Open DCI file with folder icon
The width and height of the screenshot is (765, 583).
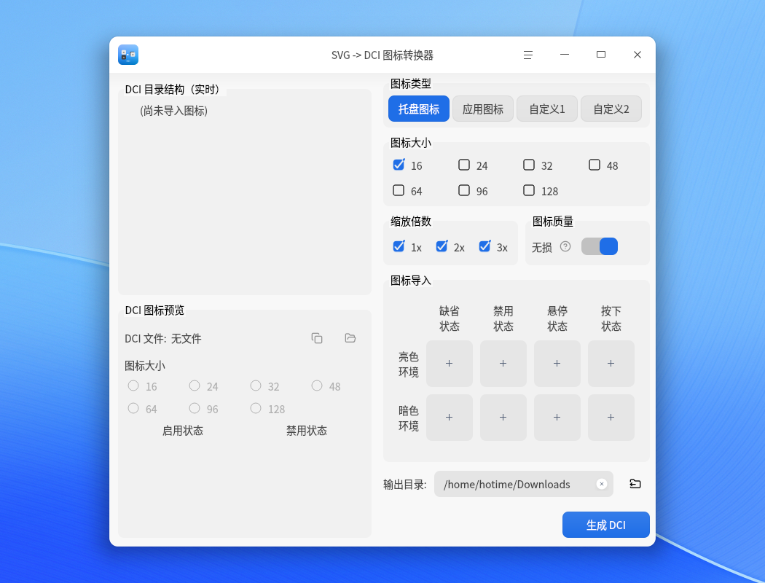pos(350,338)
